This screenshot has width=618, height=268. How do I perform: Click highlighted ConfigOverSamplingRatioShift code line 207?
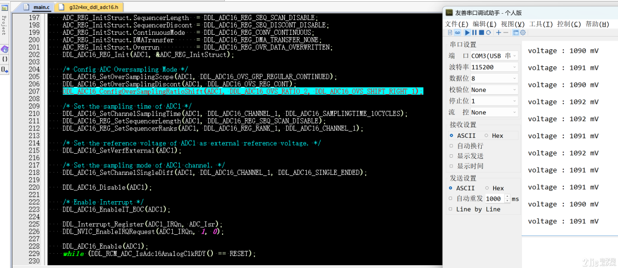click(243, 91)
